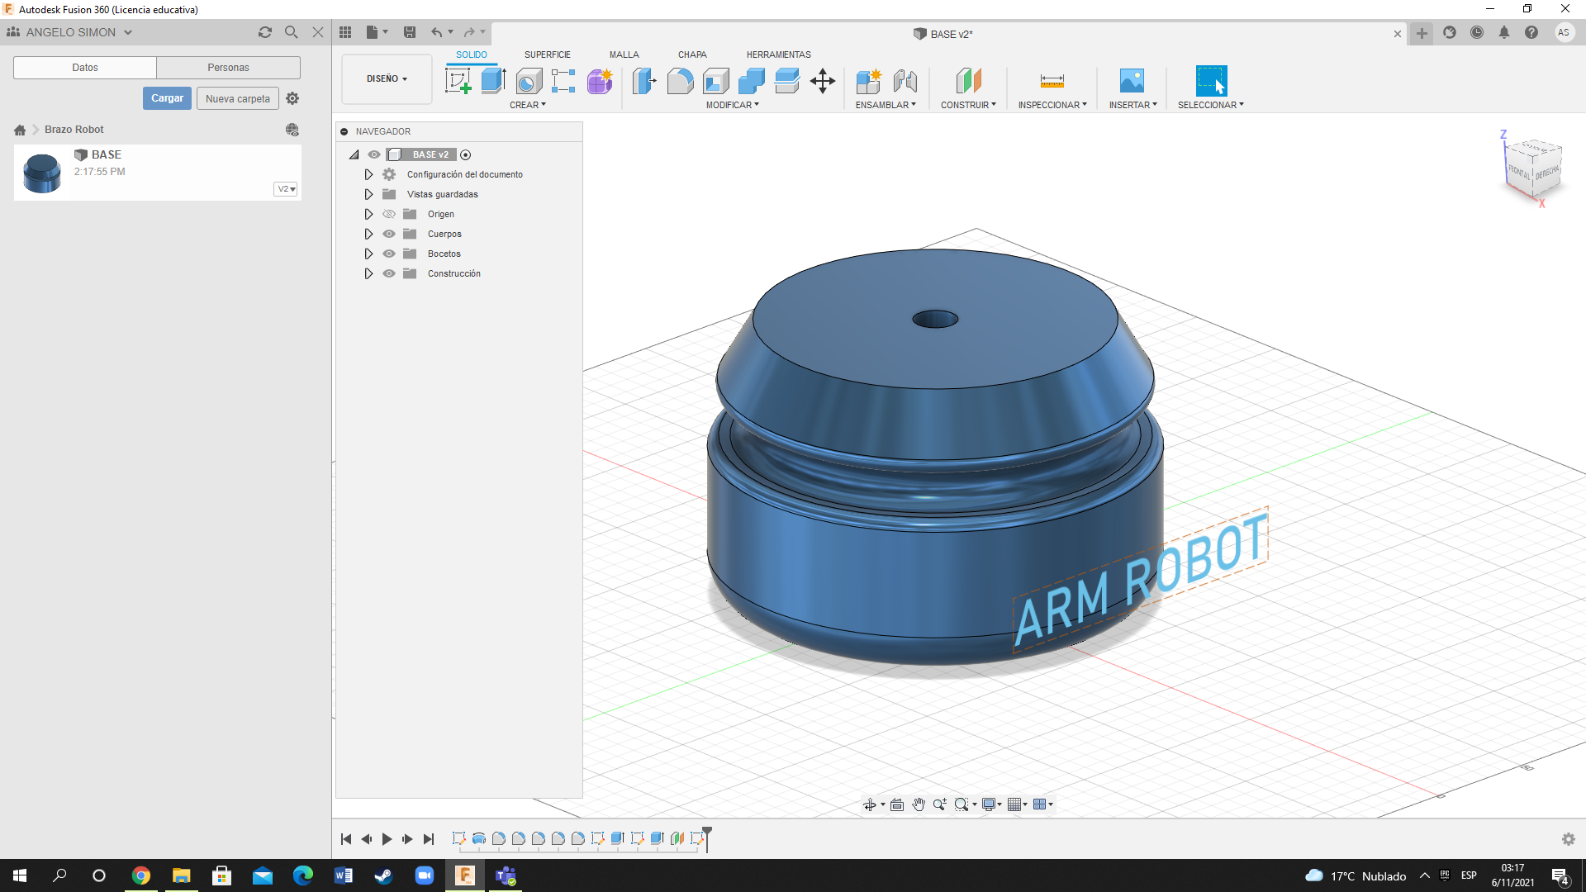
Task: Expand Vistas guardadas node
Action: click(368, 194)
